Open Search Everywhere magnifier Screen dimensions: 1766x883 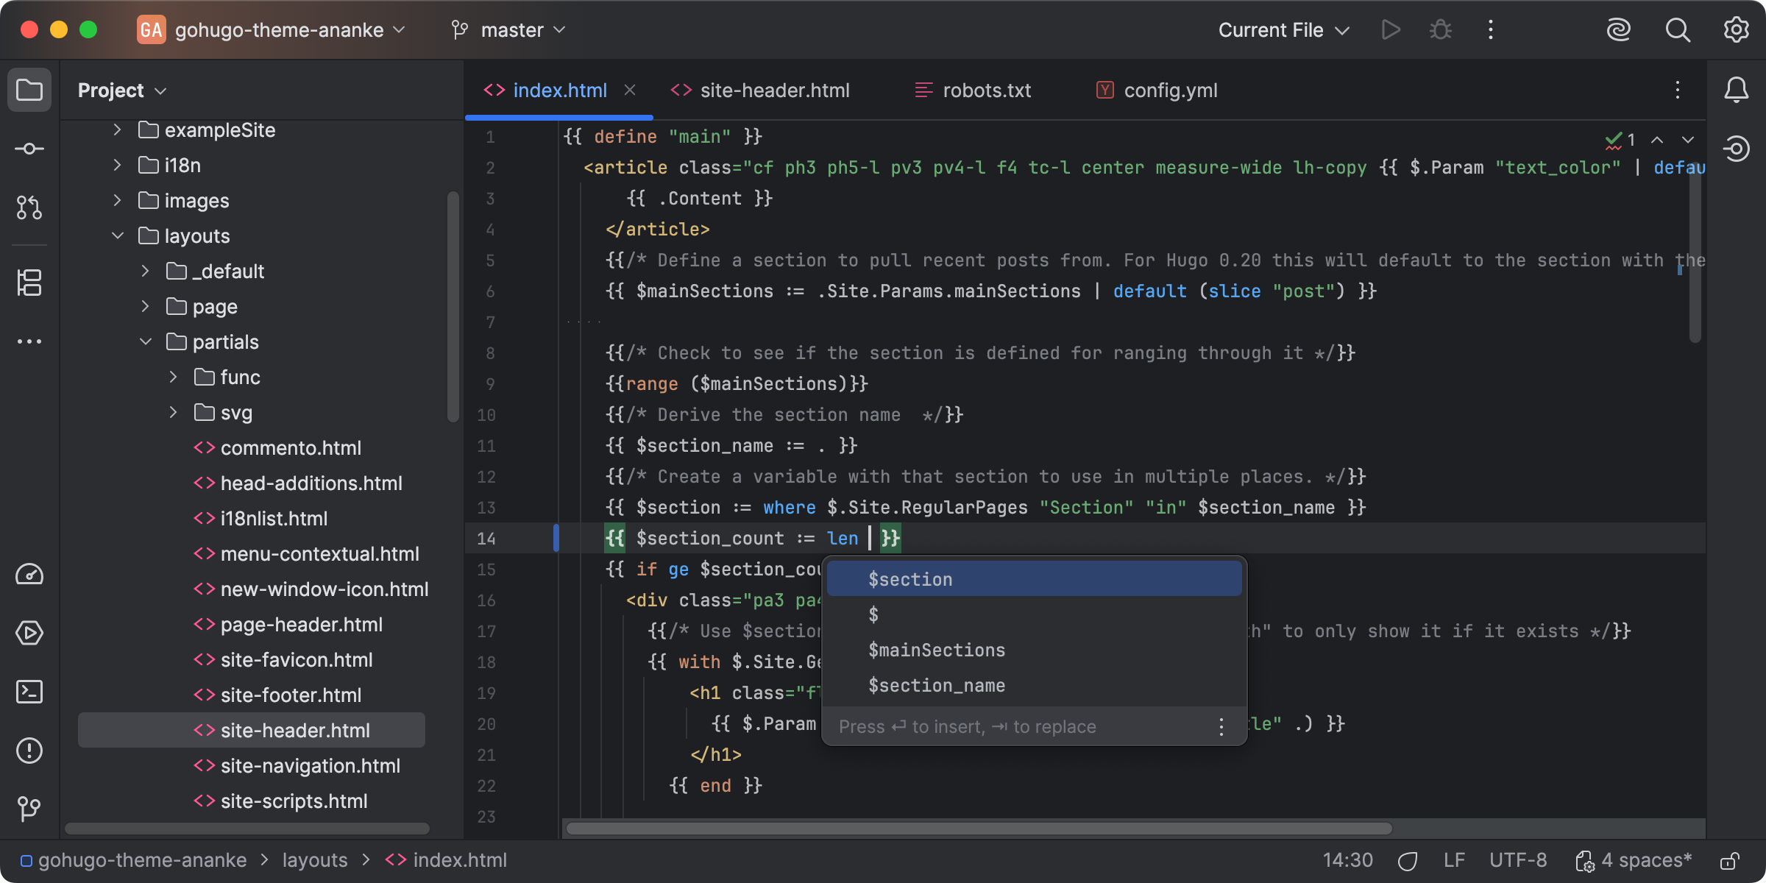pos(1678,29)
